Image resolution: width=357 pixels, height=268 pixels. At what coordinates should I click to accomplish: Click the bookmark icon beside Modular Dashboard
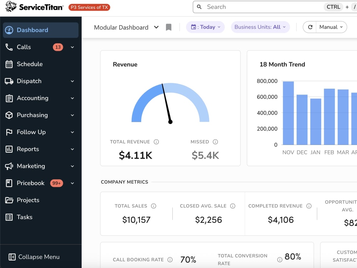pos(169,28)
